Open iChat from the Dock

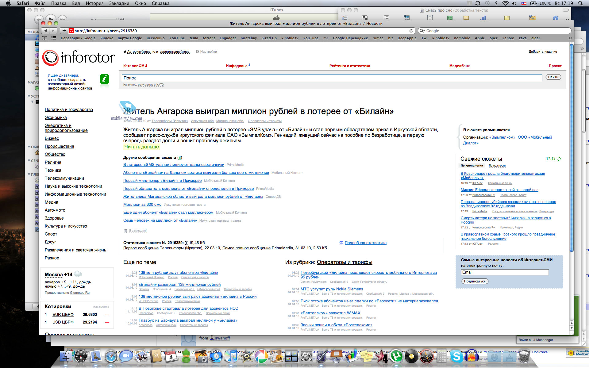[x=125, y=356]
